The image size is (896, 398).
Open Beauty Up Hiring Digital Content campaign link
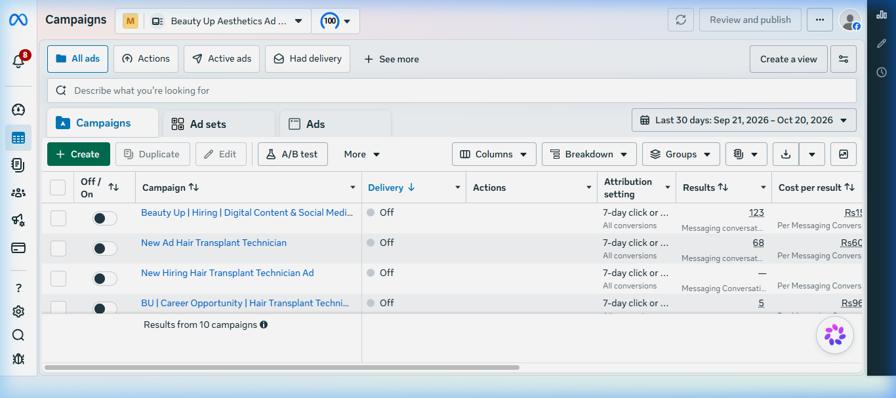tap(247, 212)
